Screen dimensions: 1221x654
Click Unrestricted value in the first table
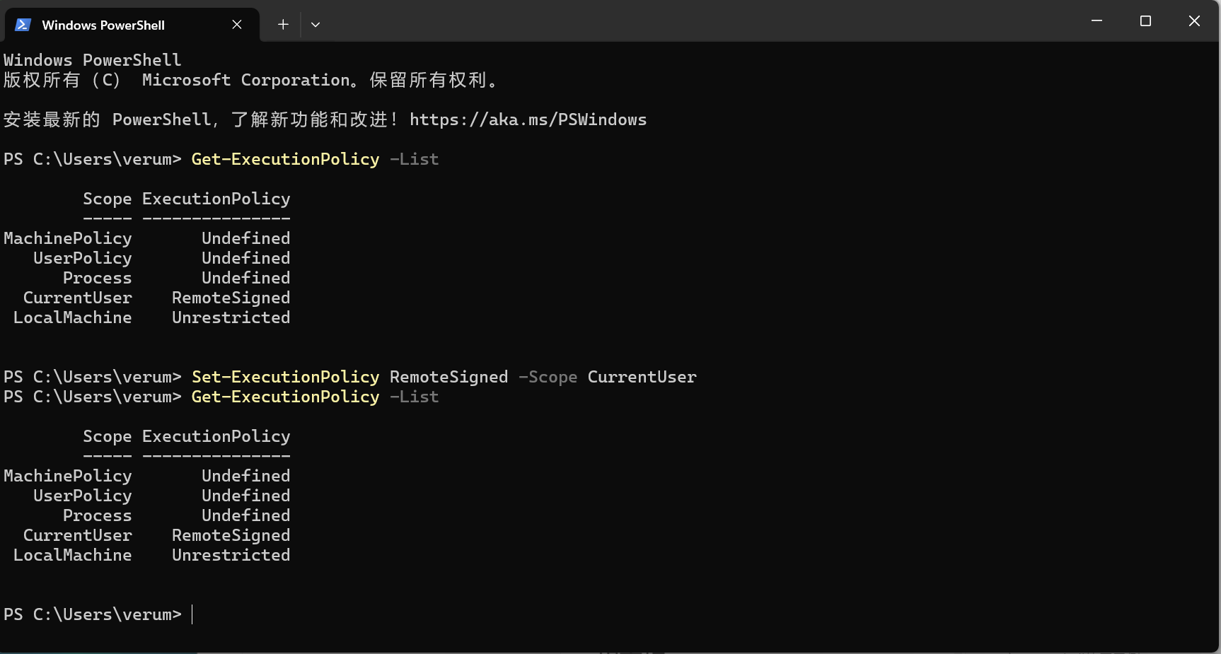pyautogui.click(x=231, y=317)
